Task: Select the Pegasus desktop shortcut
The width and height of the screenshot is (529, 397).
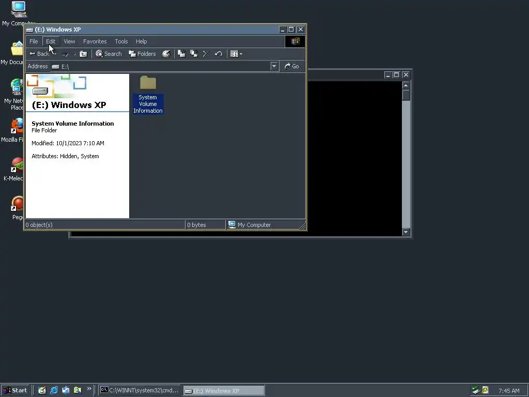Action: (x=17, y=208)
